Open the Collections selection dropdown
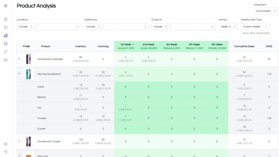The height and width of the screenshot is (157, 279). click(126, 27)
